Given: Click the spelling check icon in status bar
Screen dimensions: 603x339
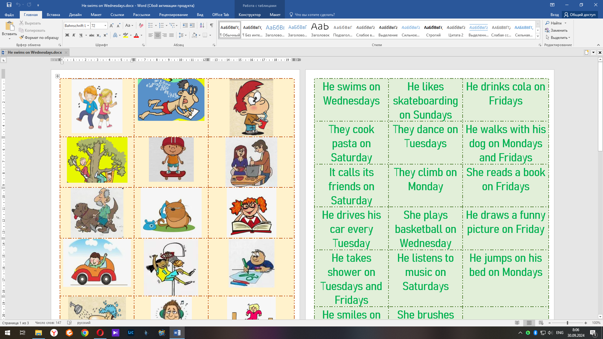Looking at the screenshot, I should [69, 323].
